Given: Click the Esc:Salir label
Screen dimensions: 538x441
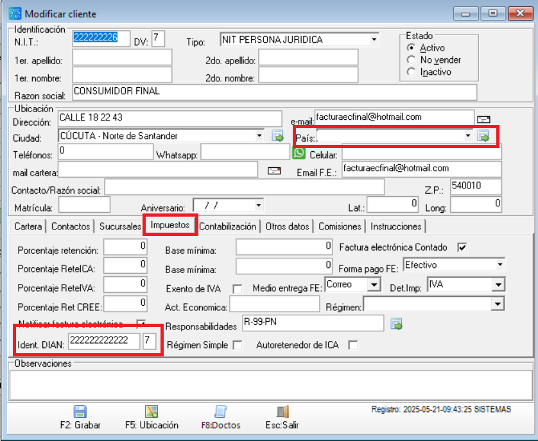Looking at the screenshot, I should point(282,425).
